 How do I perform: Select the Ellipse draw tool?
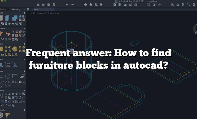pos(9,82)
